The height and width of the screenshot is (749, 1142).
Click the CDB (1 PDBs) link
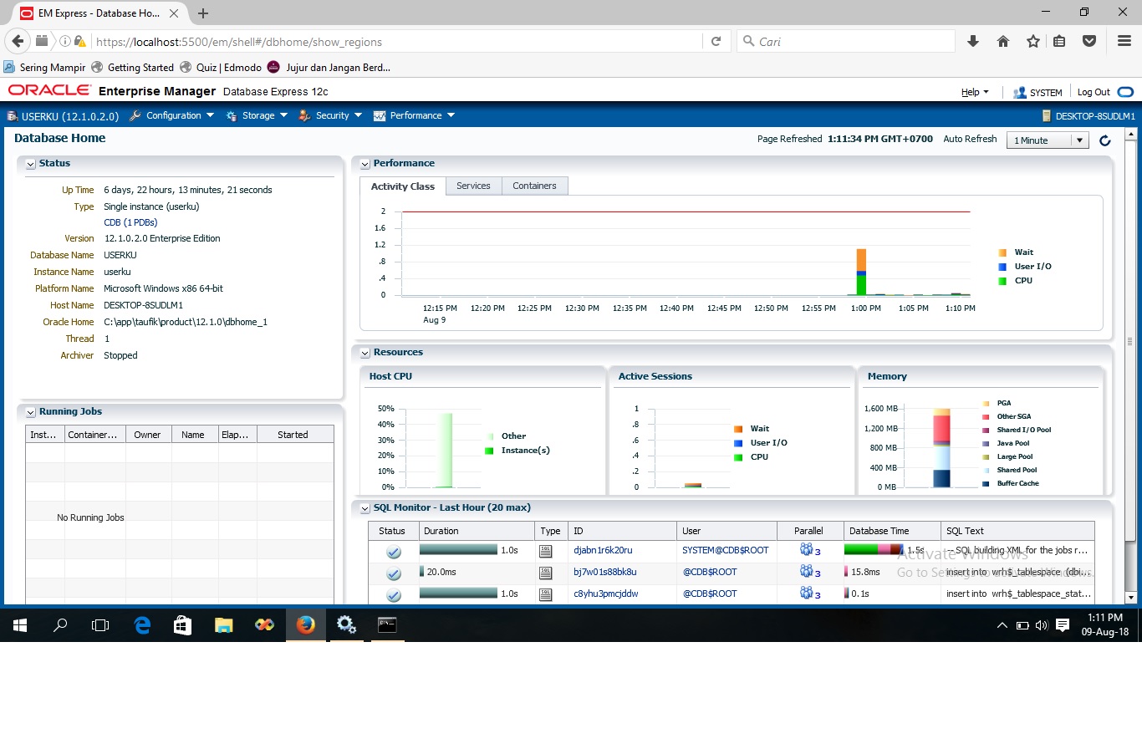point(130,222)
